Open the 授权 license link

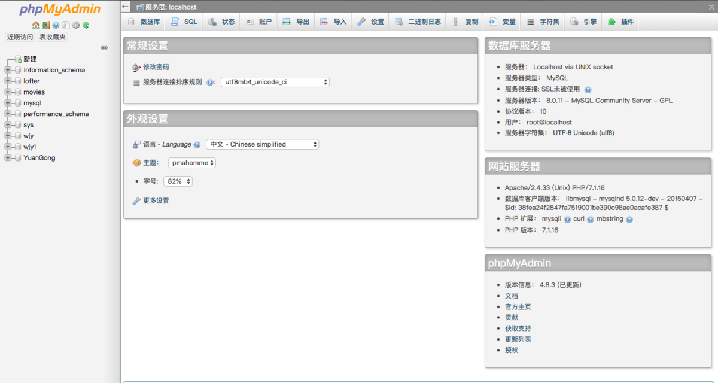click(x=512, y=350)
